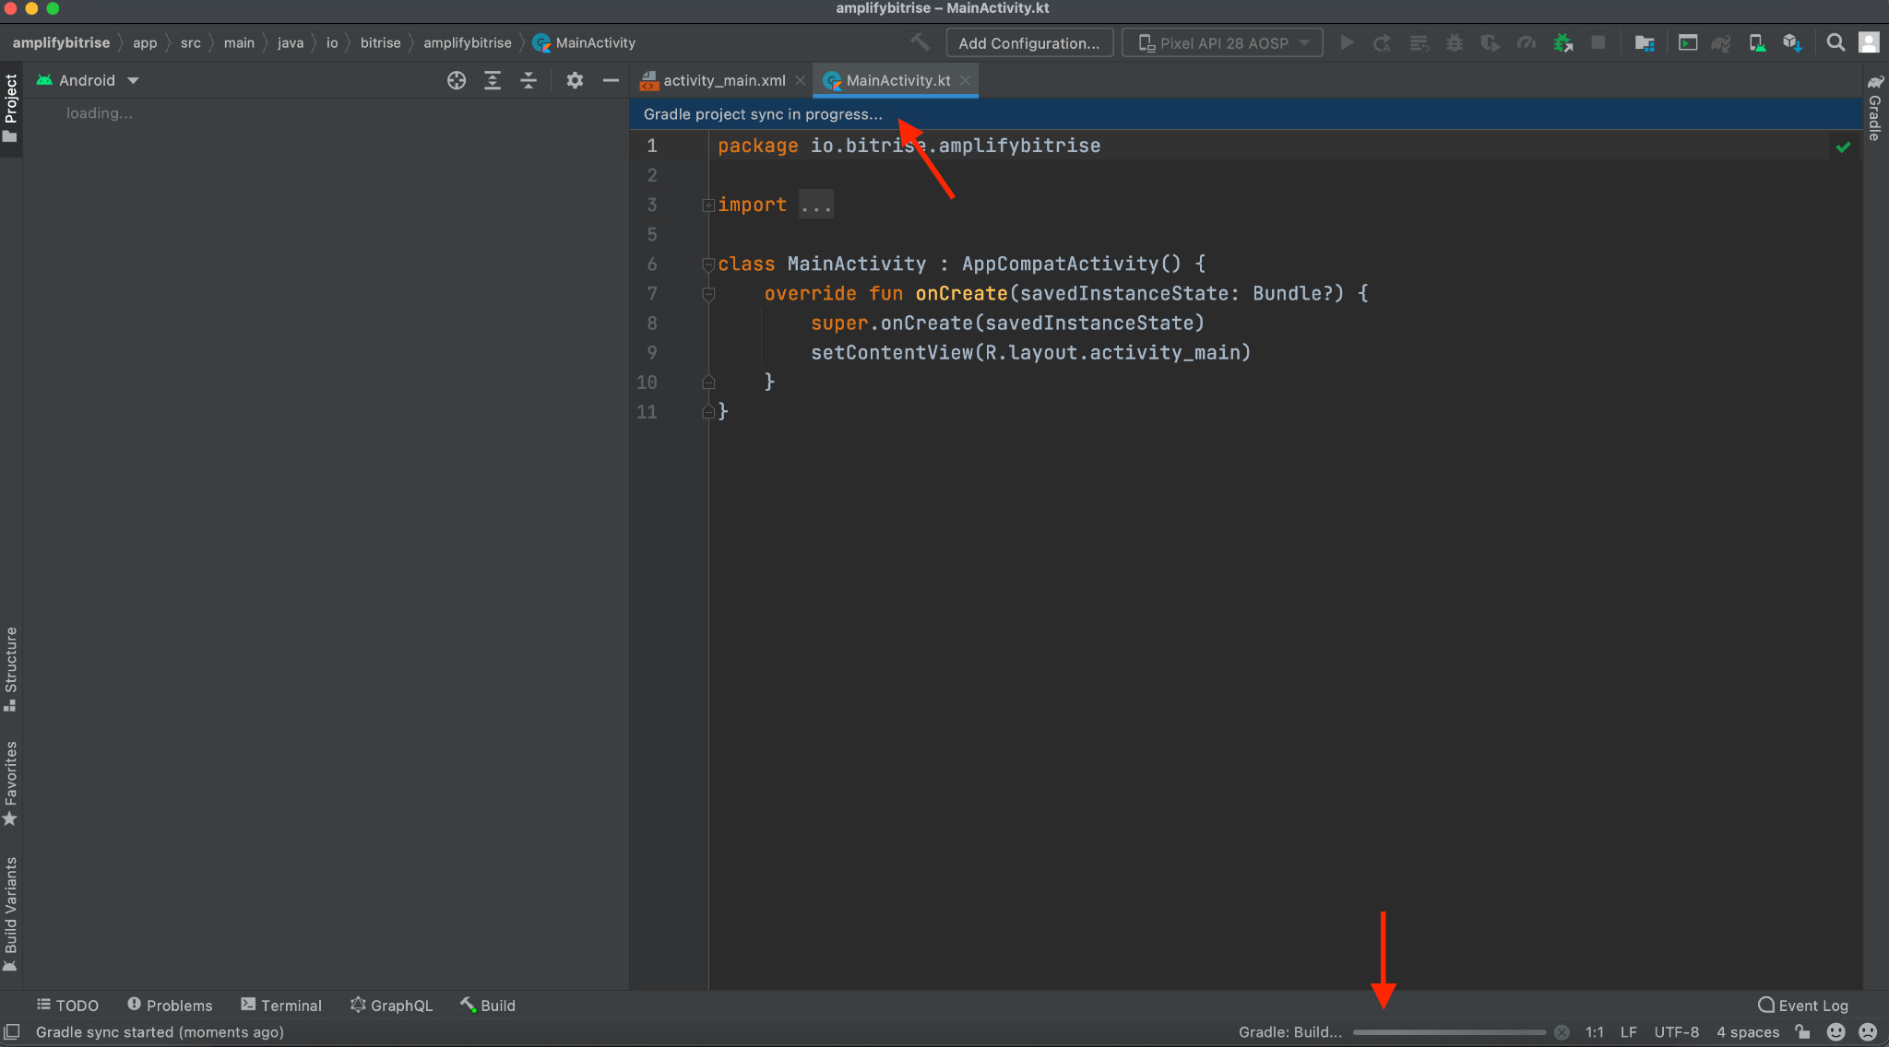Click the sad face feedback icon
1889x1047 pixels.
(1868, 1032)
